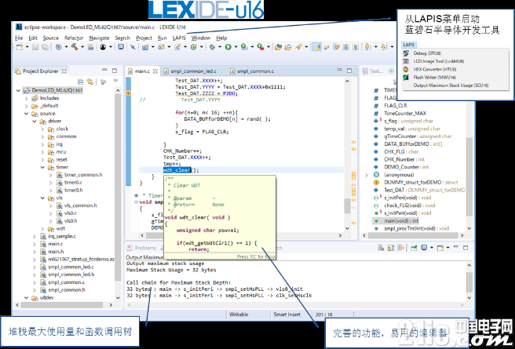Minimize the bottom console panel
Viewport: 515px width, 349px height.
(457, 247)
